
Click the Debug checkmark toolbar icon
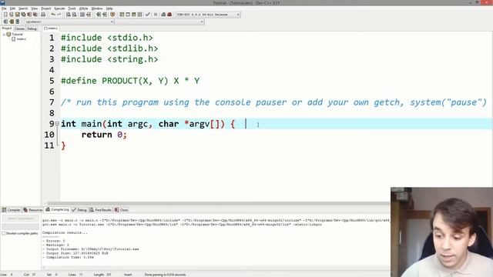point(147,15)
